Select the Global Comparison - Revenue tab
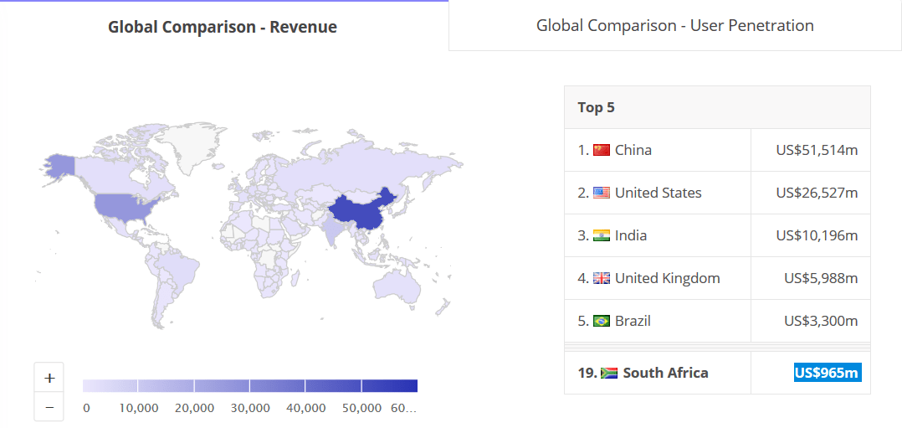Viewport: 902px width, 428px height. click(223, 27)
